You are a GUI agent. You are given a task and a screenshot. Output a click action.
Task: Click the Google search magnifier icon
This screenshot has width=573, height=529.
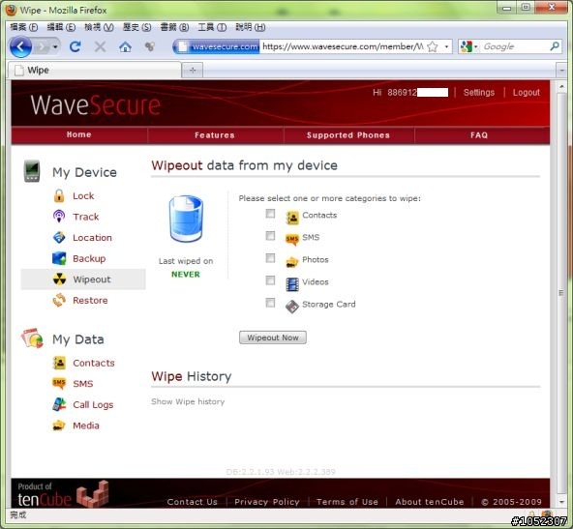555,46
